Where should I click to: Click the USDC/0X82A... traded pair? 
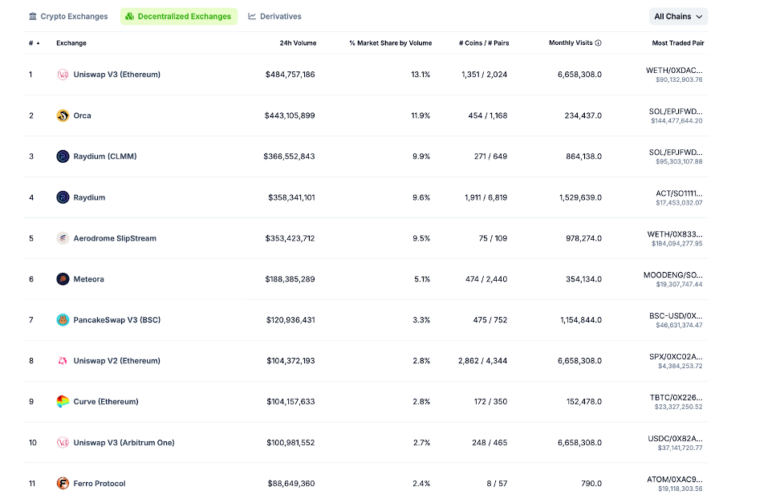coord(675,439)
